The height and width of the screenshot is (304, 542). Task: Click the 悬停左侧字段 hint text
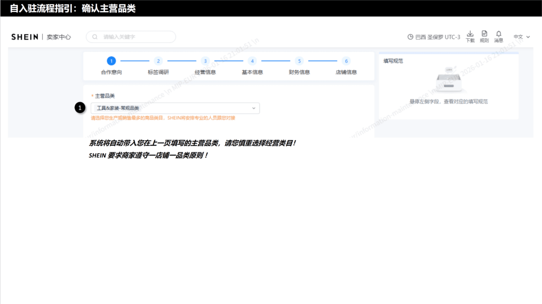449,101
